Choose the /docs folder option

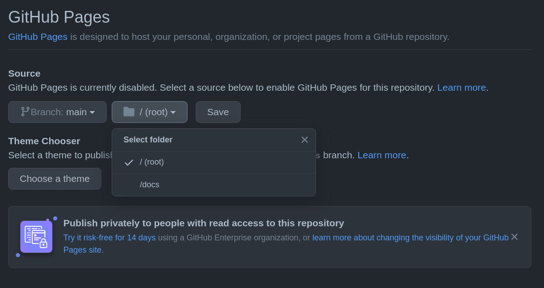(x=150, y=185)
